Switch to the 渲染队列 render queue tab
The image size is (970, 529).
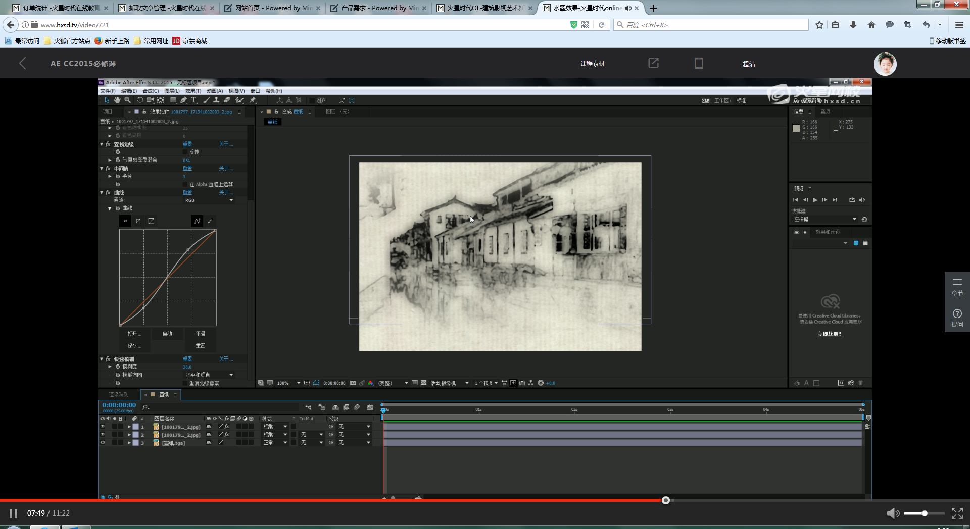tap(119, 395)
